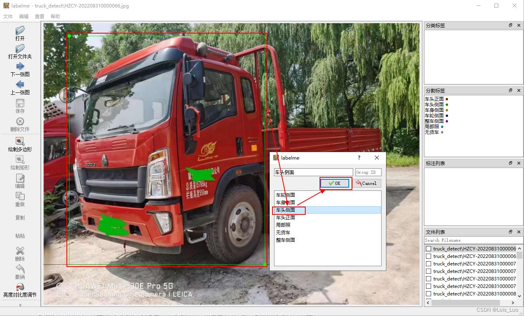Image resolution: width=524 pixels, height=316 pixels.
Task: Select 整车侧面 in the dialog list
Action: click(x=327, y=240)
